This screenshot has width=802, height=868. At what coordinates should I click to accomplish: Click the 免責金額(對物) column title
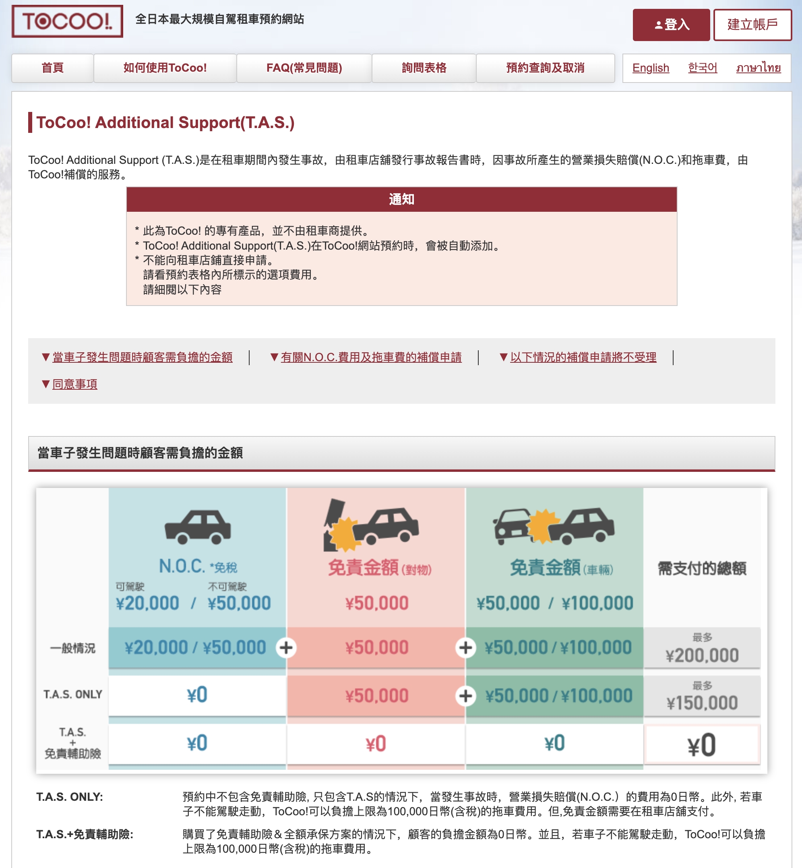380,568
